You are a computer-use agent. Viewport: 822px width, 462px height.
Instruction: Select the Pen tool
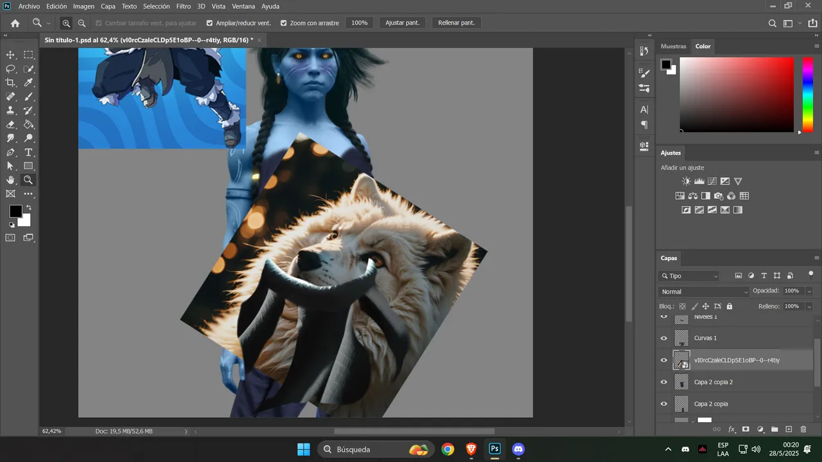point(10,153)
